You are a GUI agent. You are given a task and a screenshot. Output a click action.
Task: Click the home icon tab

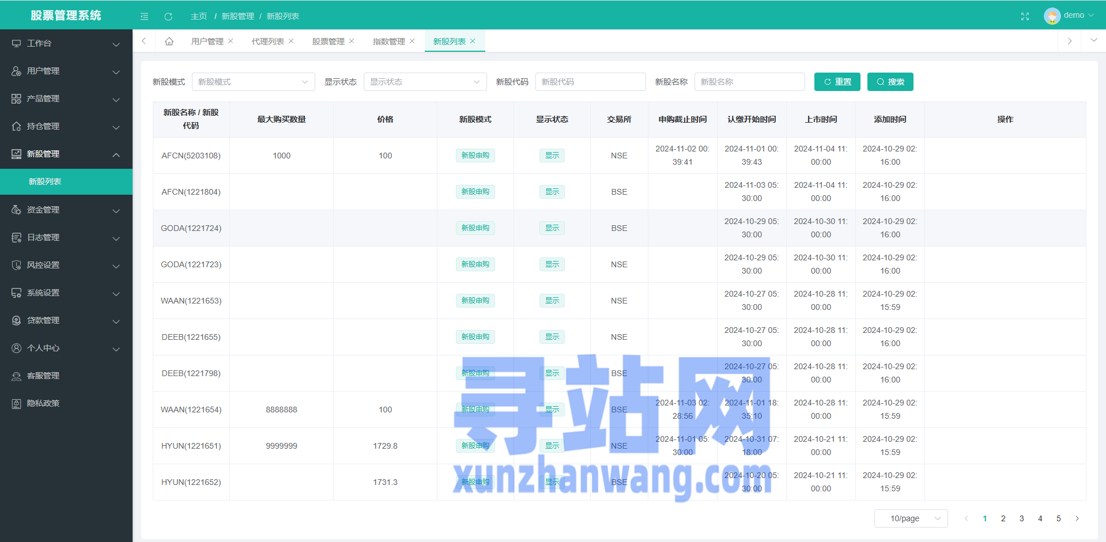point(169,41)
